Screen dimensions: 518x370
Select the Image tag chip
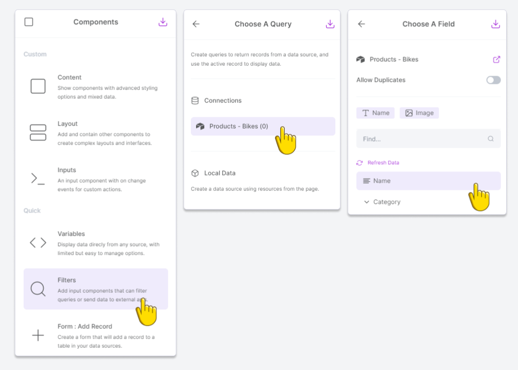(x=419, y=113)
